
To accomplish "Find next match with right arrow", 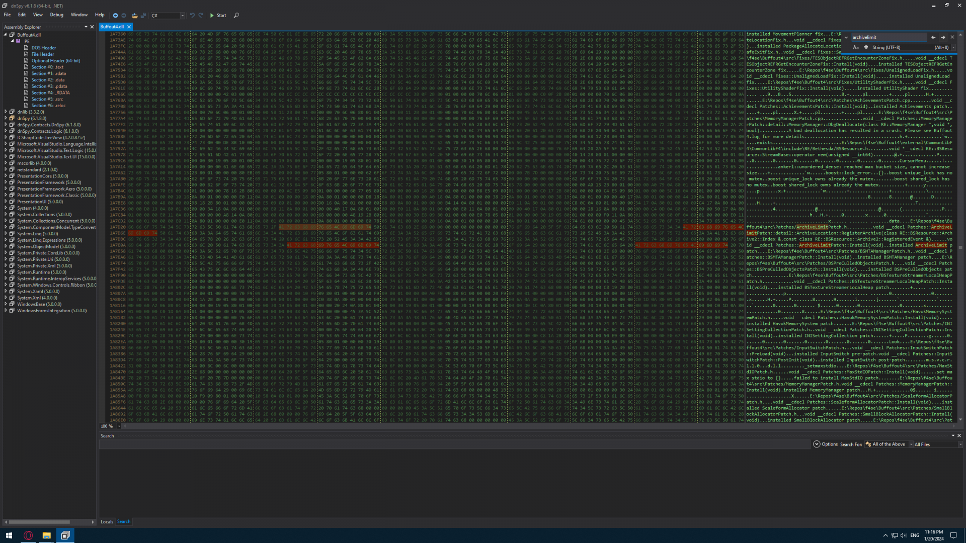I will coord(943,37).
